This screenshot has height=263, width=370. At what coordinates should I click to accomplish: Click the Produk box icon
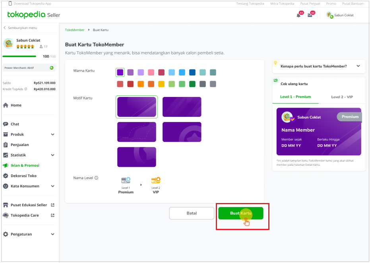pos(6,134)
